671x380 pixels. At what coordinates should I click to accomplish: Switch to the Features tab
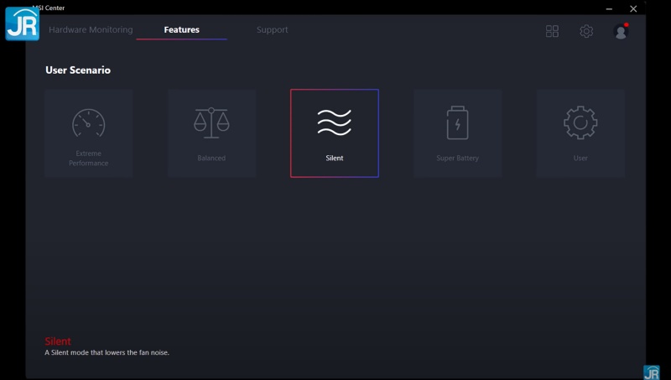181,29
